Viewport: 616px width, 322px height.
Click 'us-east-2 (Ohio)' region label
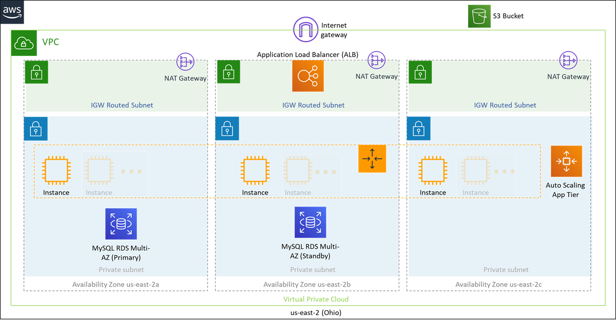pyautogui.click(x=316, y=313)
